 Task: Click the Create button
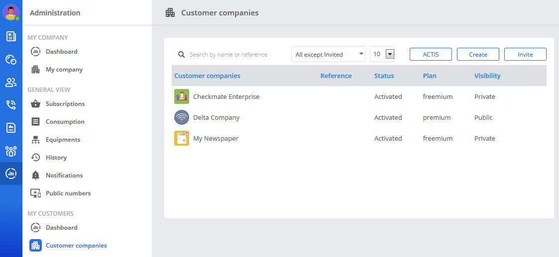click(478, 54)
